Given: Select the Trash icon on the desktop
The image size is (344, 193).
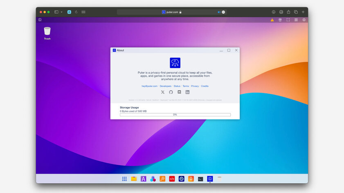Looking at the screenshot, I should pos(47,33).
